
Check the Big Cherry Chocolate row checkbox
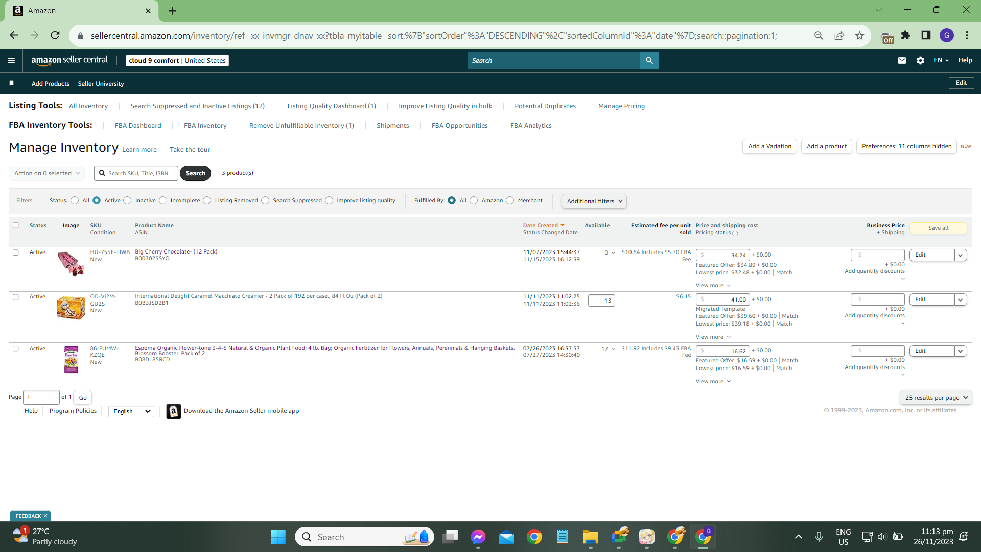pos(16,252)
